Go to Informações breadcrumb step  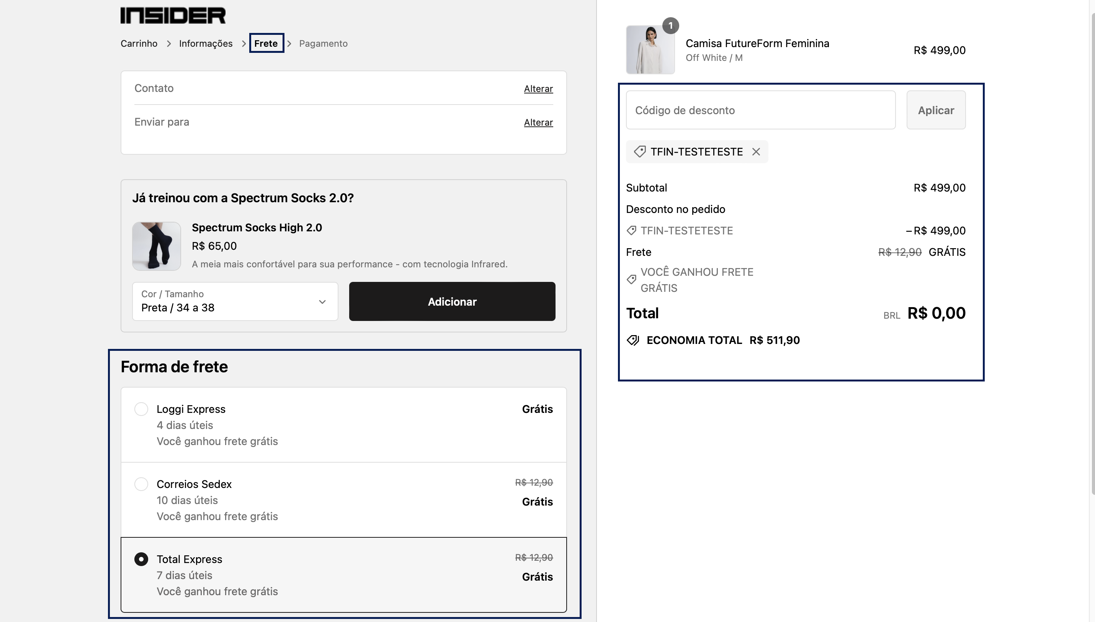206,44
